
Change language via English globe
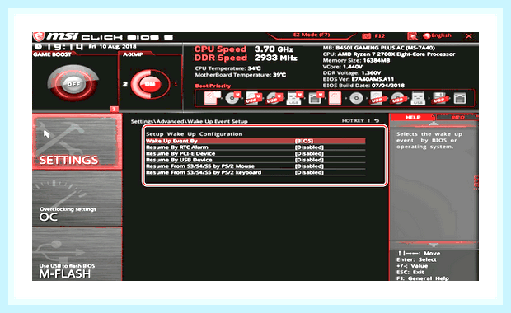pos(438,35)
